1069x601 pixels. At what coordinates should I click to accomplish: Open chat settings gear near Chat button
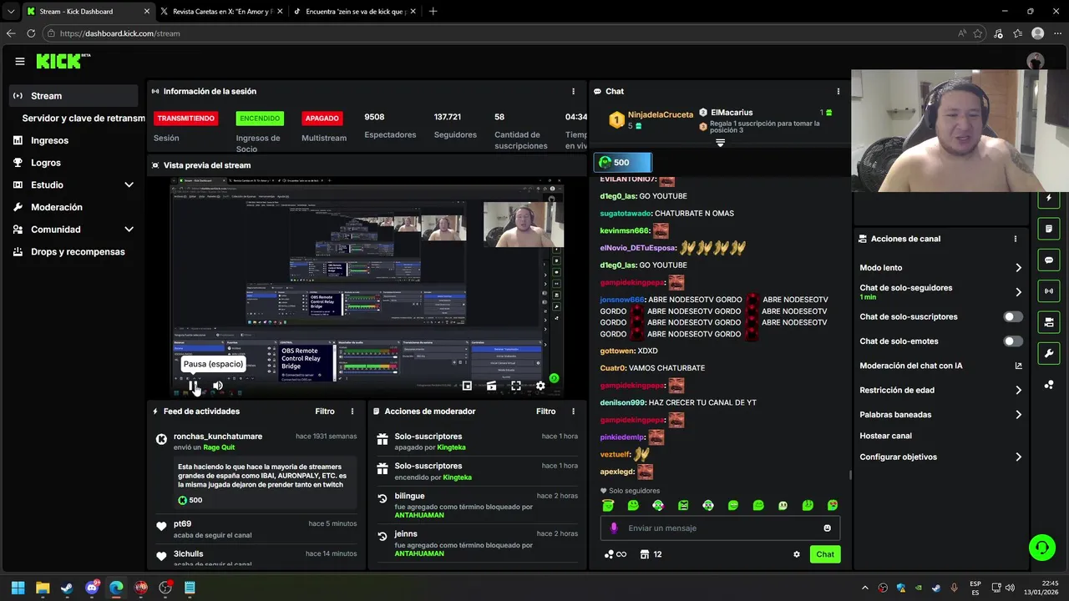(797, 554)
